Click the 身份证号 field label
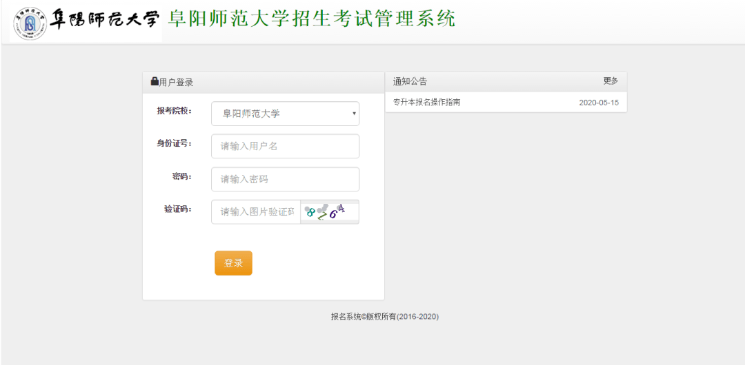745x365 pixels. click(x=175, y=144)
